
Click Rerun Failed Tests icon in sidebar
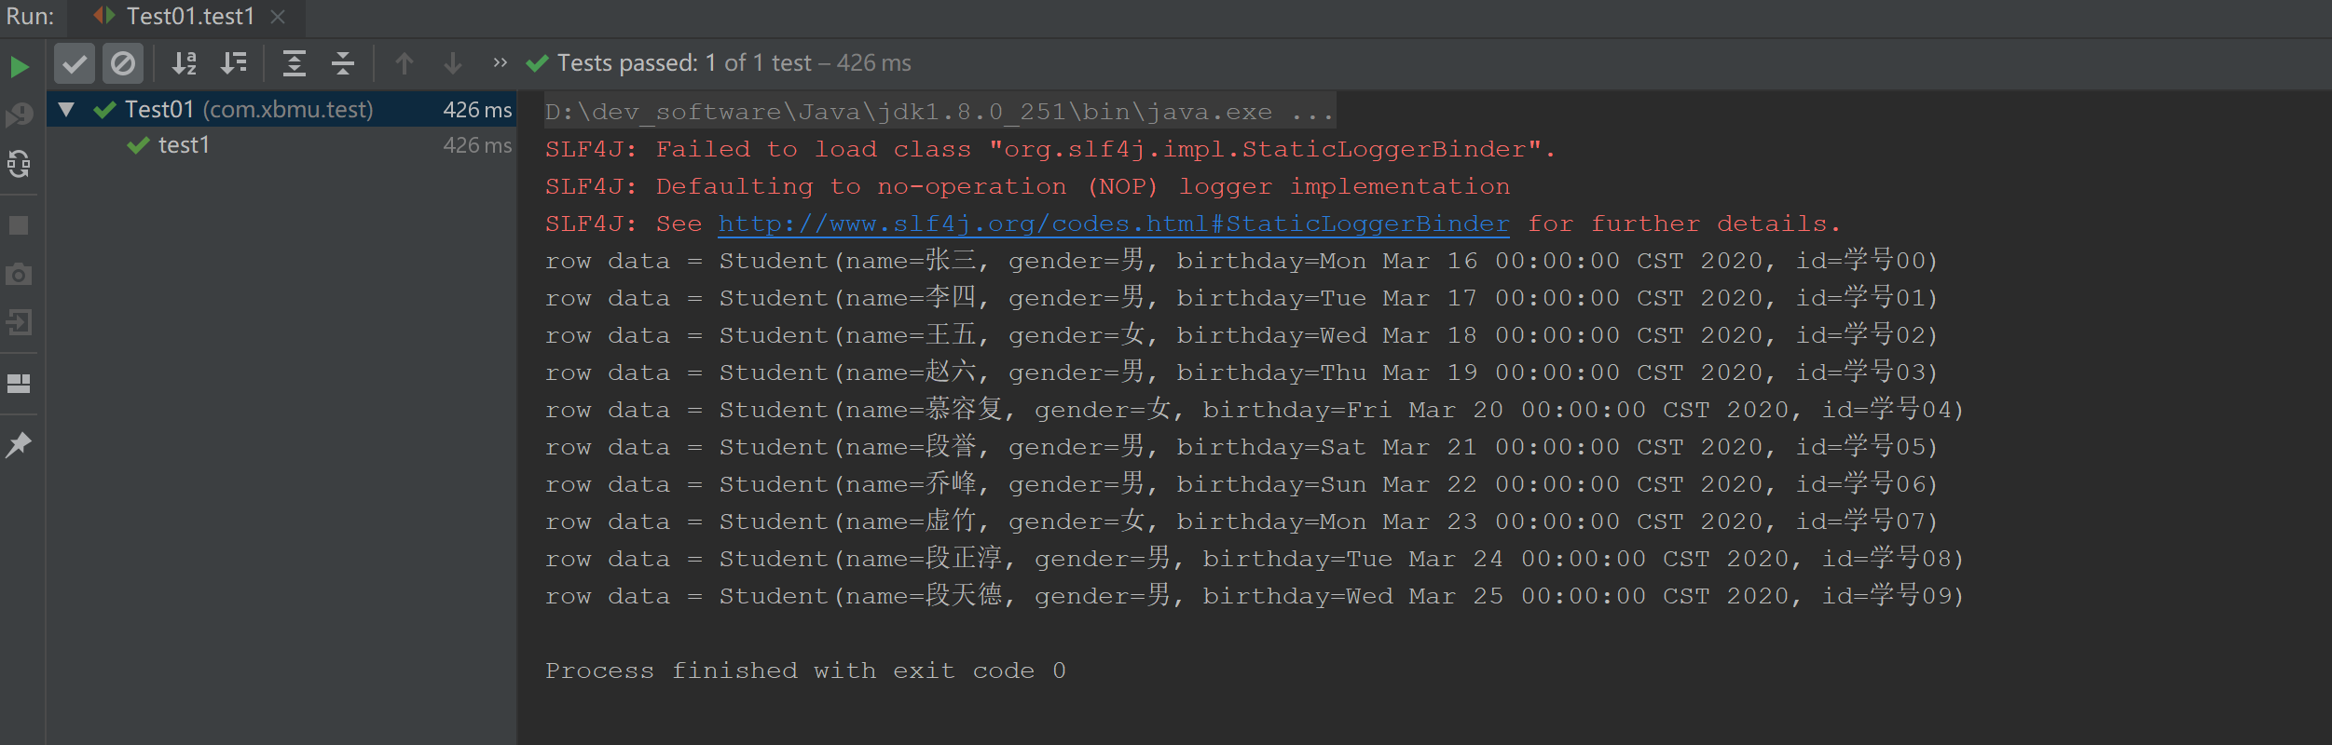tap(19, 115)
